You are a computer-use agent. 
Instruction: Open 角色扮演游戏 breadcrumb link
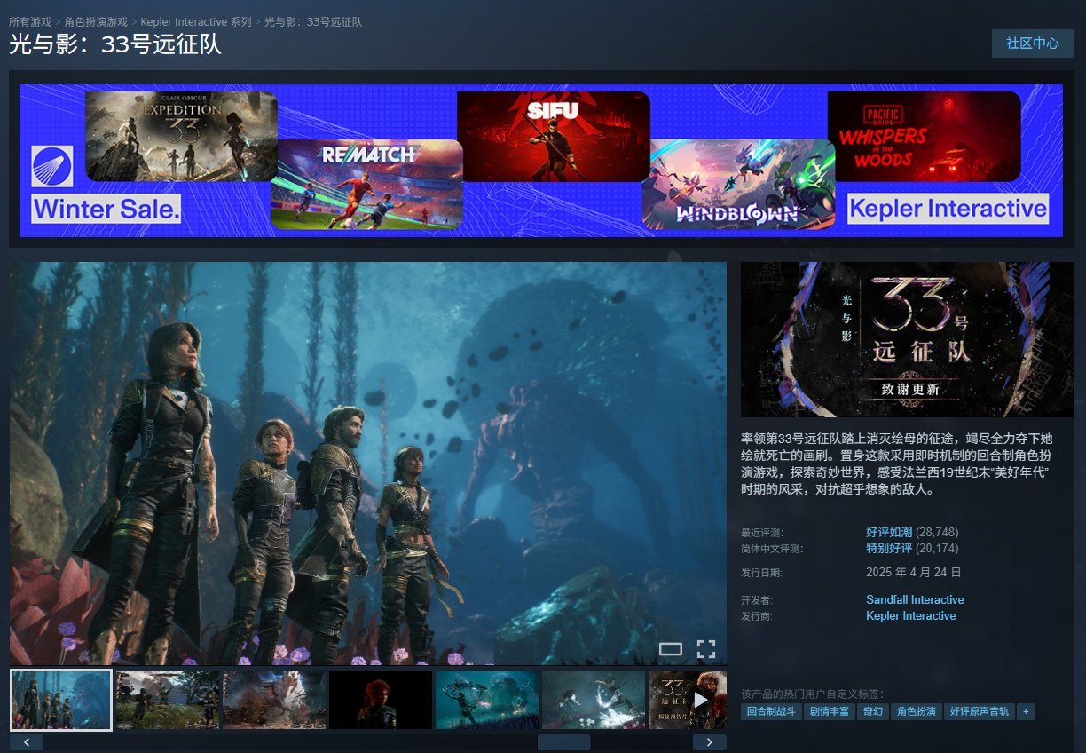[96, 21]
